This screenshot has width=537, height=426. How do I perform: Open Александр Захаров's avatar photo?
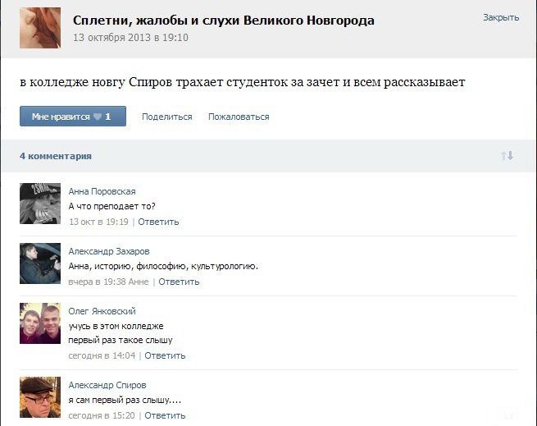40,263
